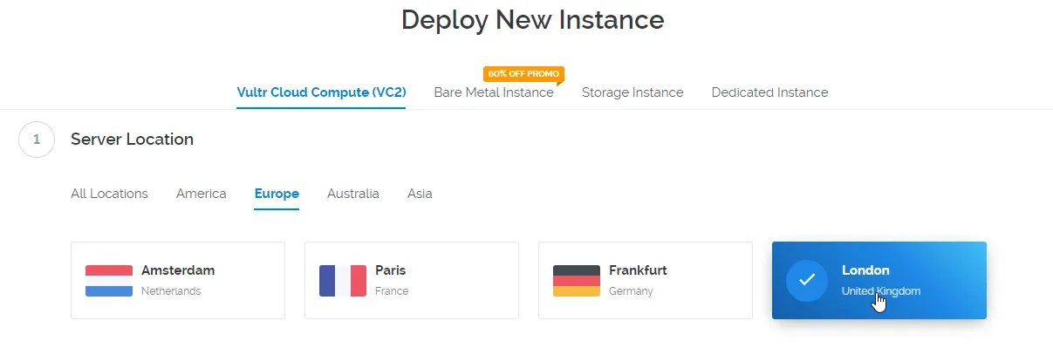Viewport: 1053px width, 348px height.
Task: Click the Netherlands flag icon
Action: pos(109,281)
